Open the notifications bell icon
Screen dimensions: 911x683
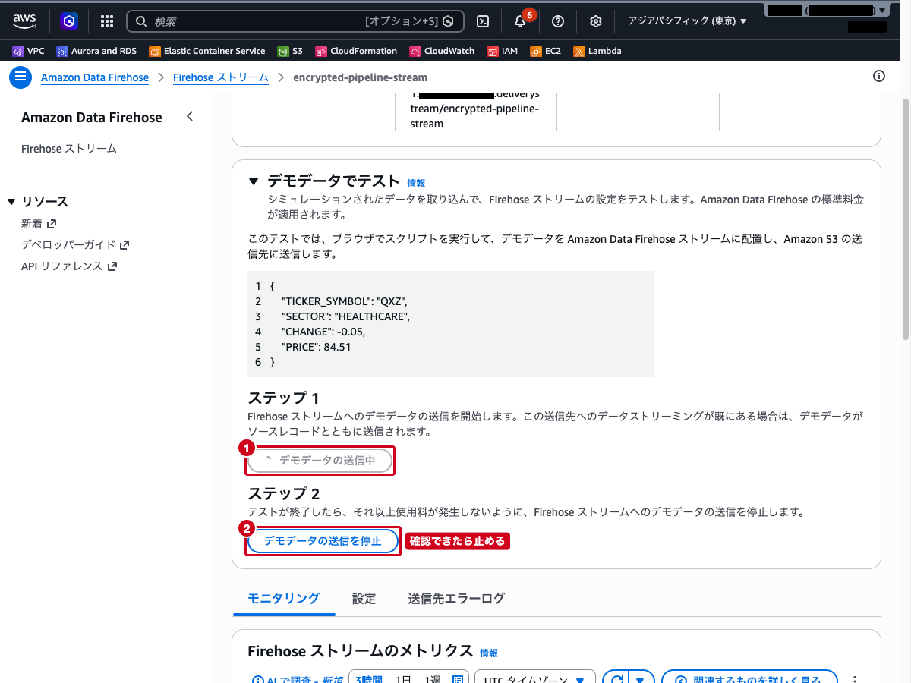[520, 21]
